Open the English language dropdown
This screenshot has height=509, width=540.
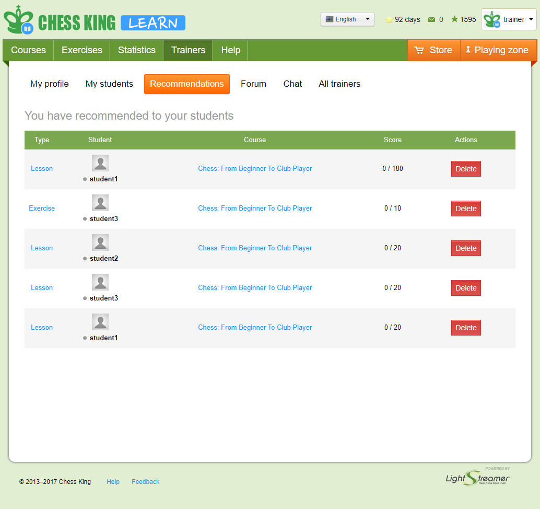(x=347, y=19)
